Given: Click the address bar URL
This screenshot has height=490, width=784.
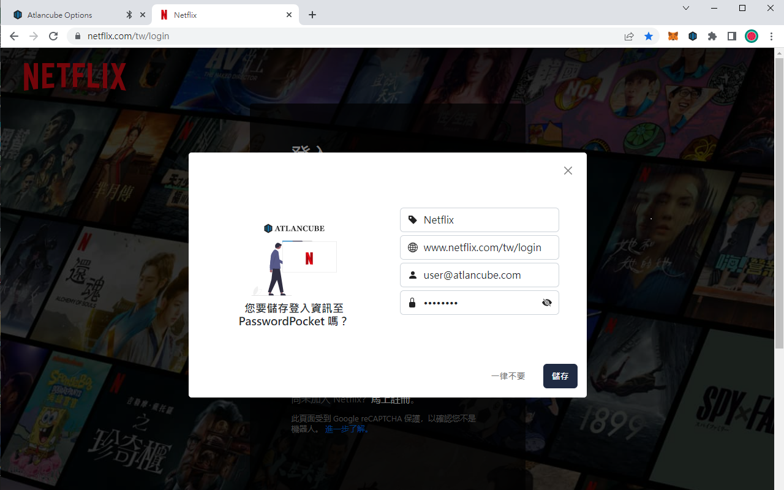Looking at the screenshot, I should pos(128,36).
